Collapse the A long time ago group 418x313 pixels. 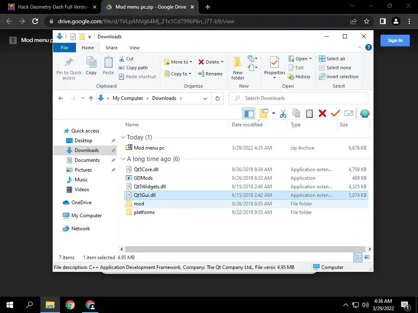pos(123,159)
